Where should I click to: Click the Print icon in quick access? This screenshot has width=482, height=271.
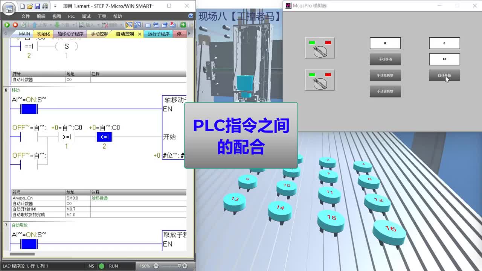45,6
